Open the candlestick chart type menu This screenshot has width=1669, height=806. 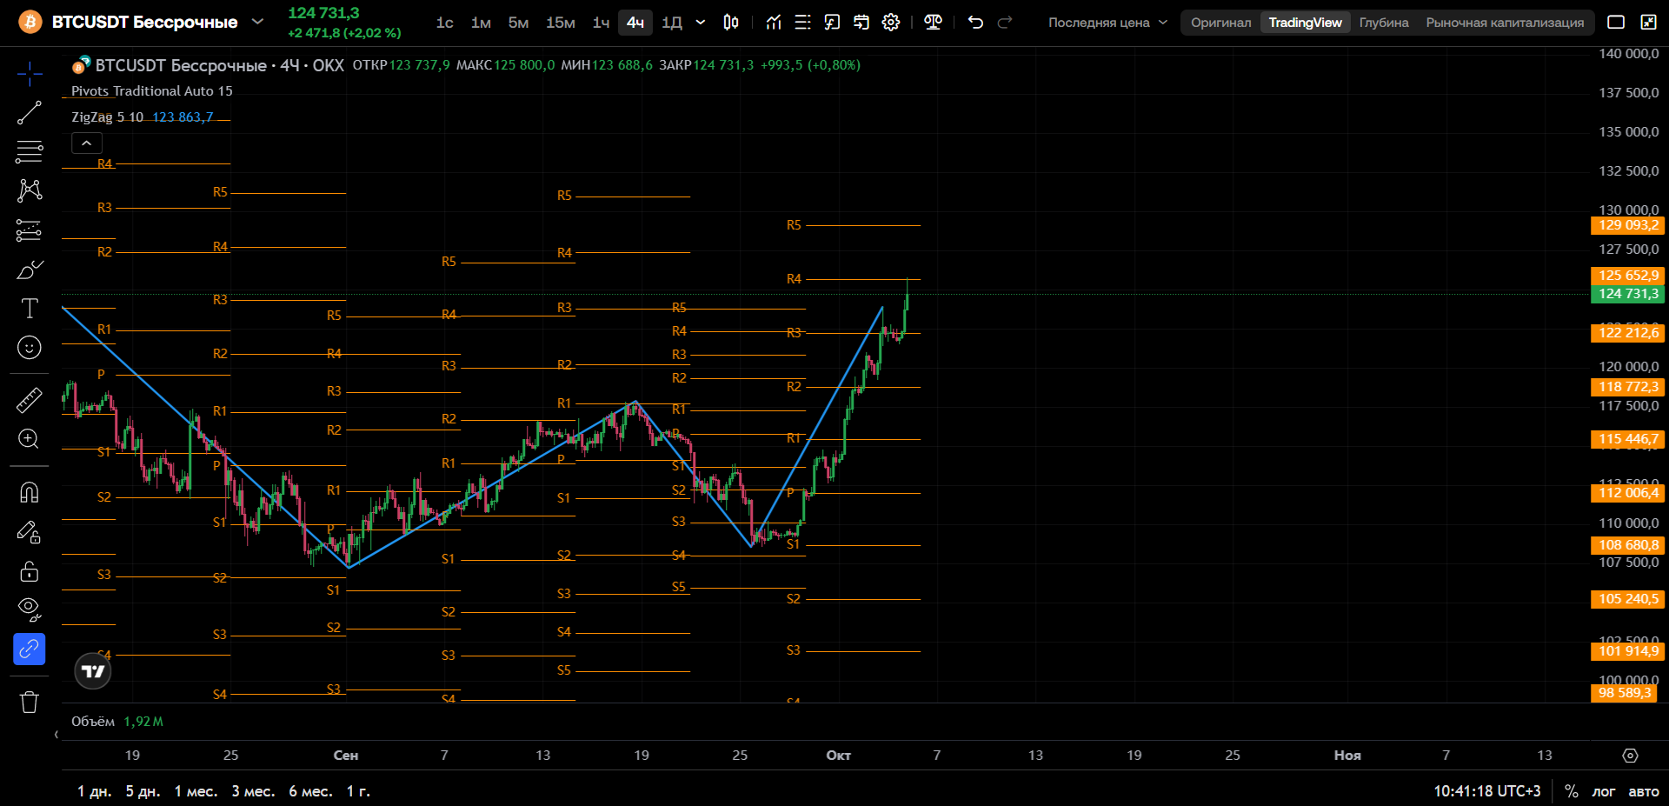(731, 23)
